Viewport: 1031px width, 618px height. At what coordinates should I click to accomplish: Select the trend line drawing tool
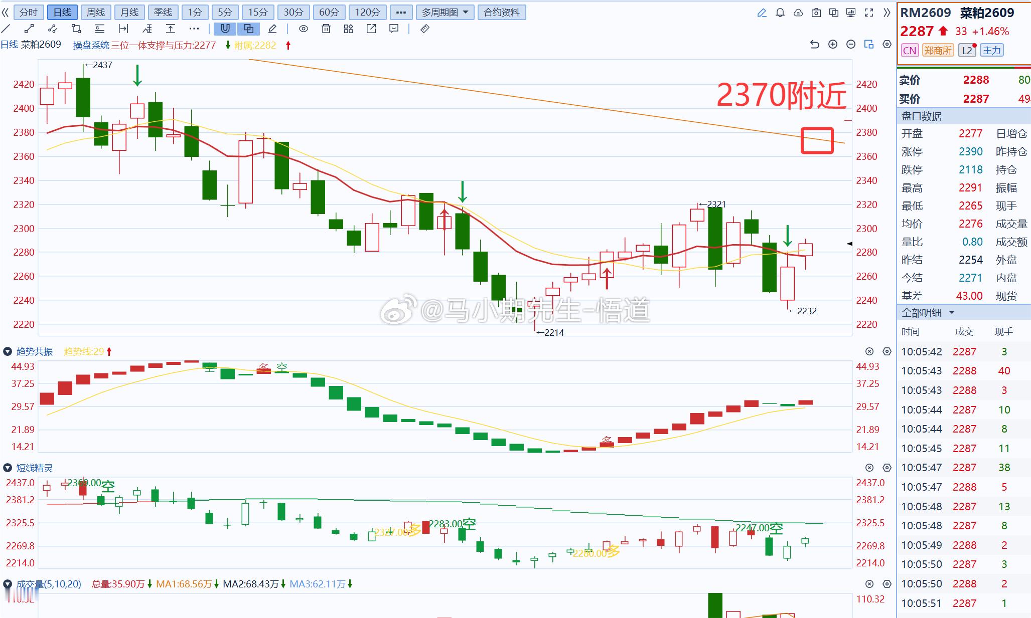coord(6,29)
